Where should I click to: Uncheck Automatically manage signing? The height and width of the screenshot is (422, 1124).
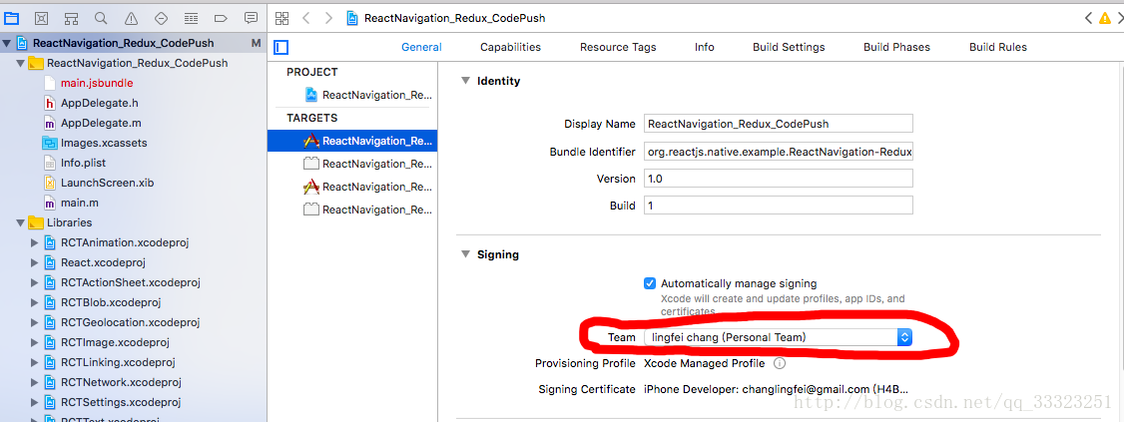point(650,283)
